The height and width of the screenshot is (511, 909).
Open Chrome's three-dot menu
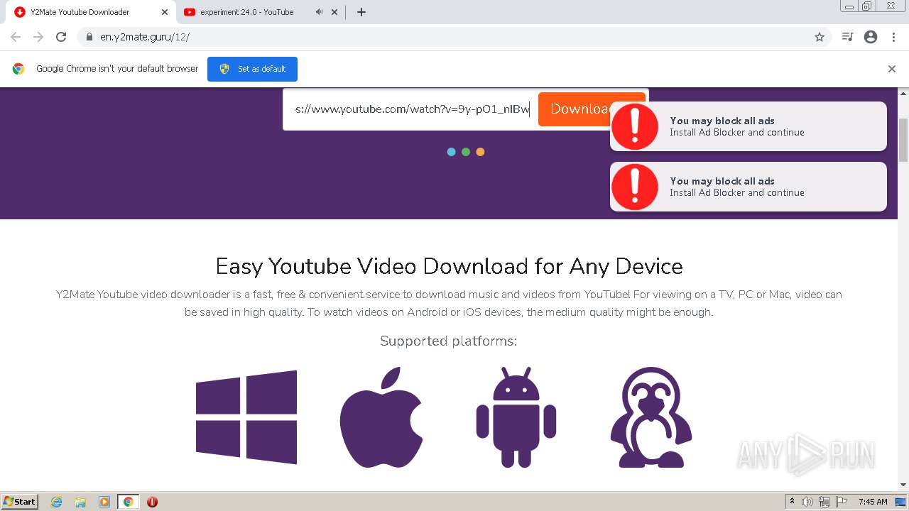893,37
